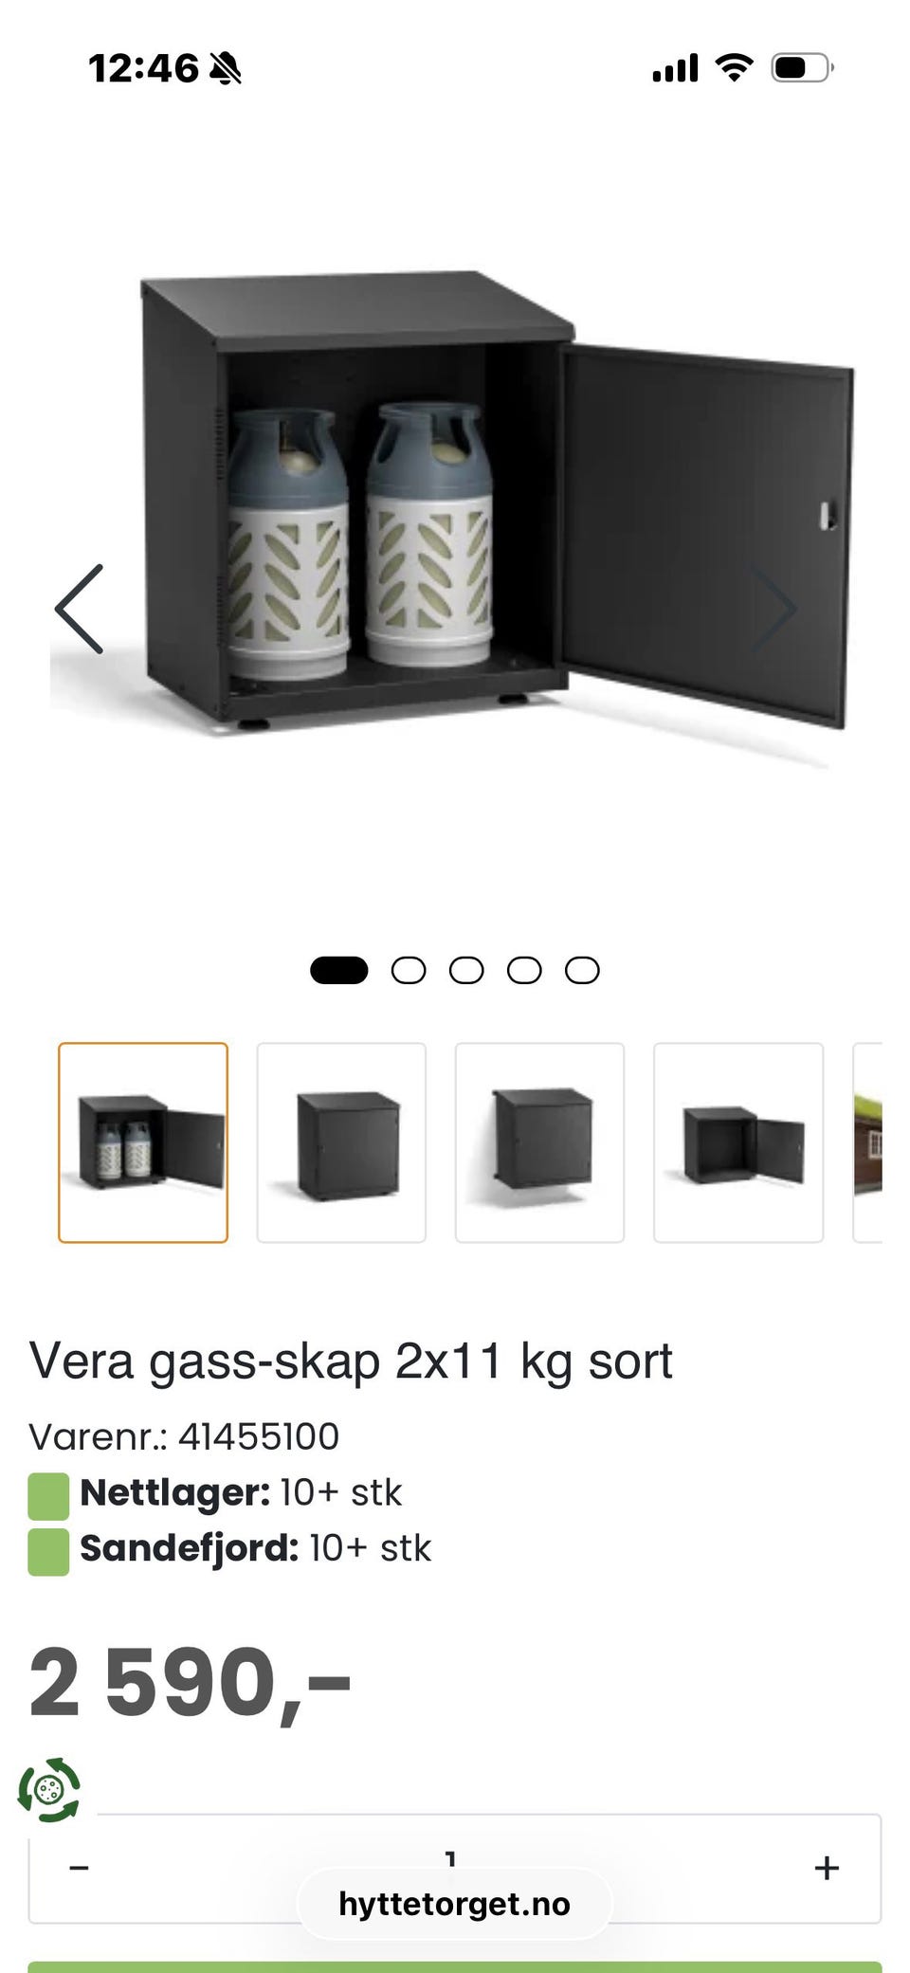
Task: Increase quantity with the plus button
Action: coord(827,1868)
